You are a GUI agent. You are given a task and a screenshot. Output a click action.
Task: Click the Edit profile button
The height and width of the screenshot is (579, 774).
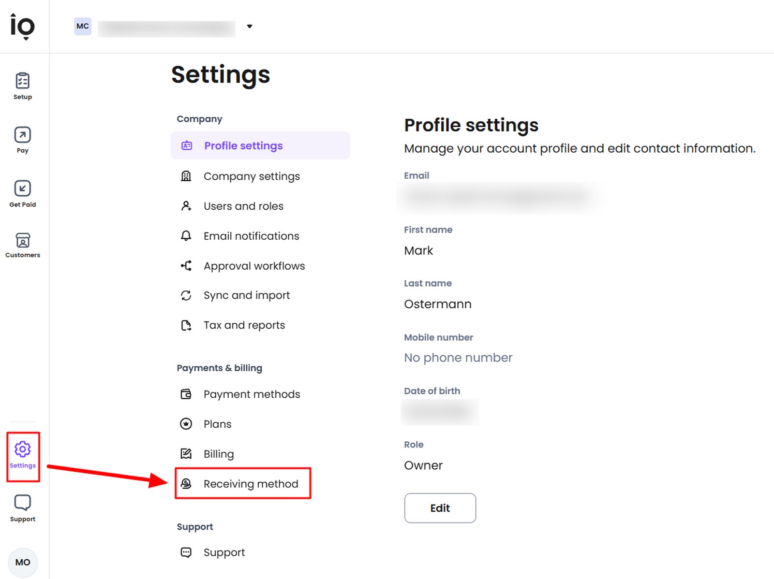pos(440,508)
